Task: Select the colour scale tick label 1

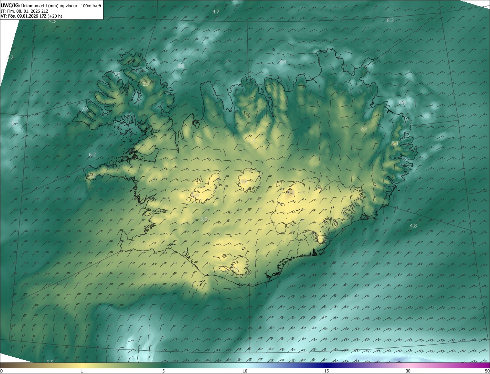Action: click(82, 371)
